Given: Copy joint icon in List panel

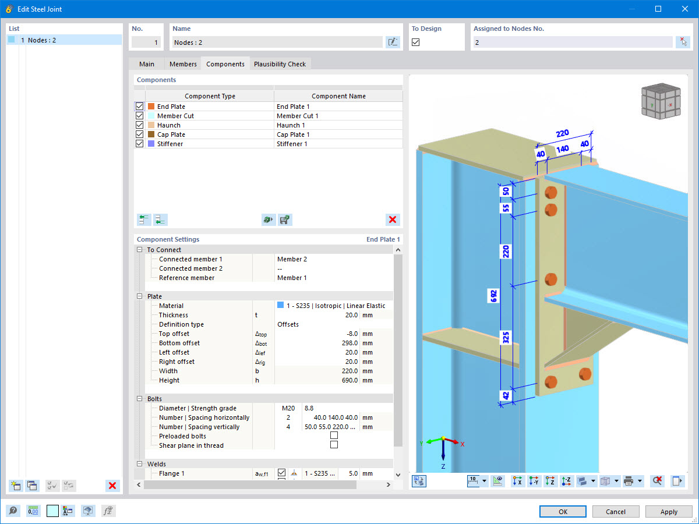Looking at the screenshot, I should coord(32,486).
